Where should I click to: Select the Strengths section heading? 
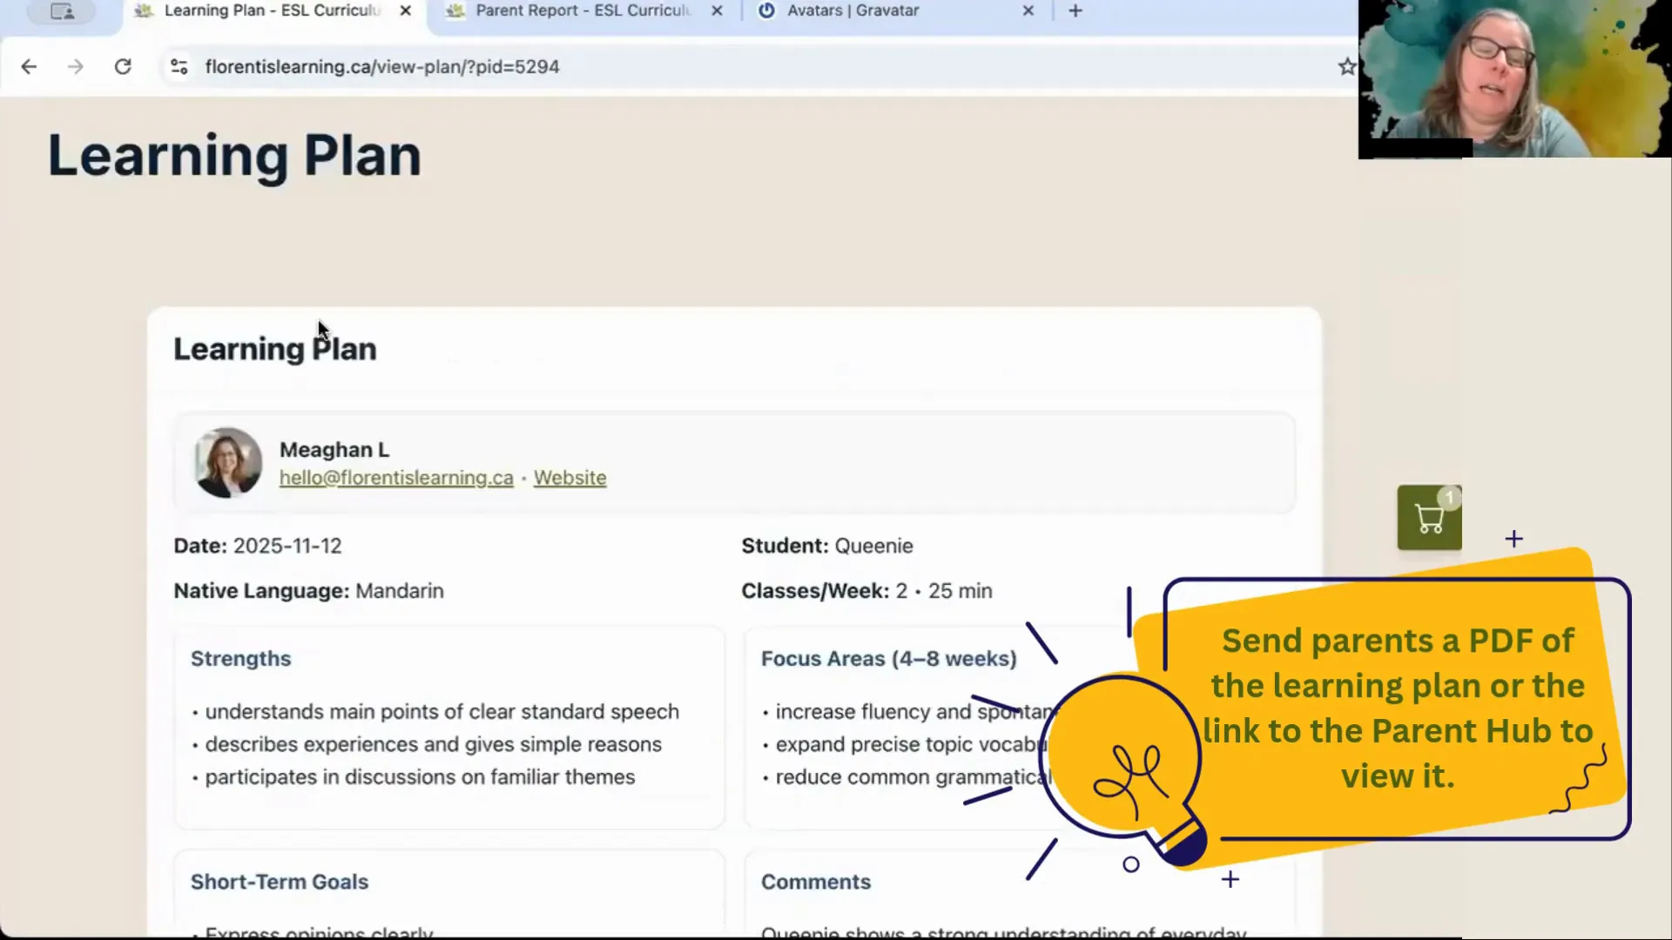(x=240, y=659)
